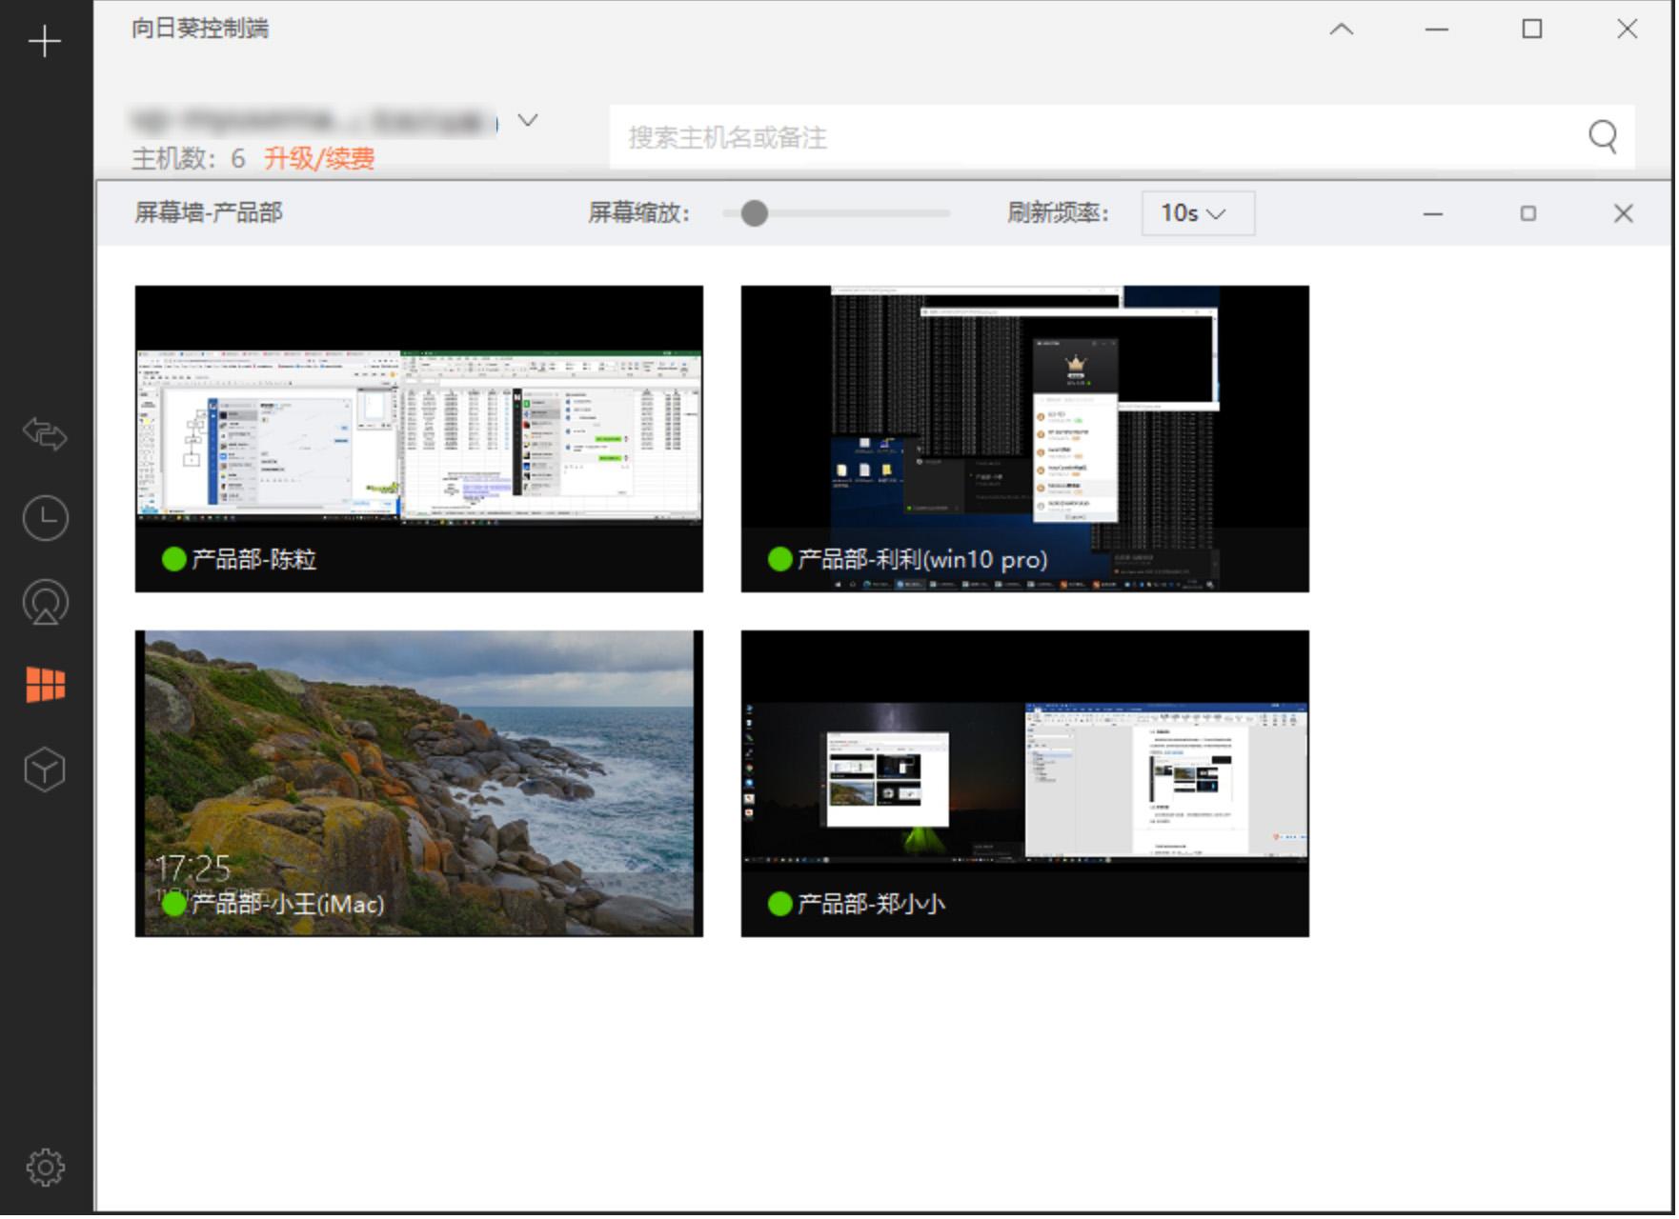Click the screen zoom slider handle
Image resolution: width=1679 pixels, height=1219 pixels.
(756, 213)
